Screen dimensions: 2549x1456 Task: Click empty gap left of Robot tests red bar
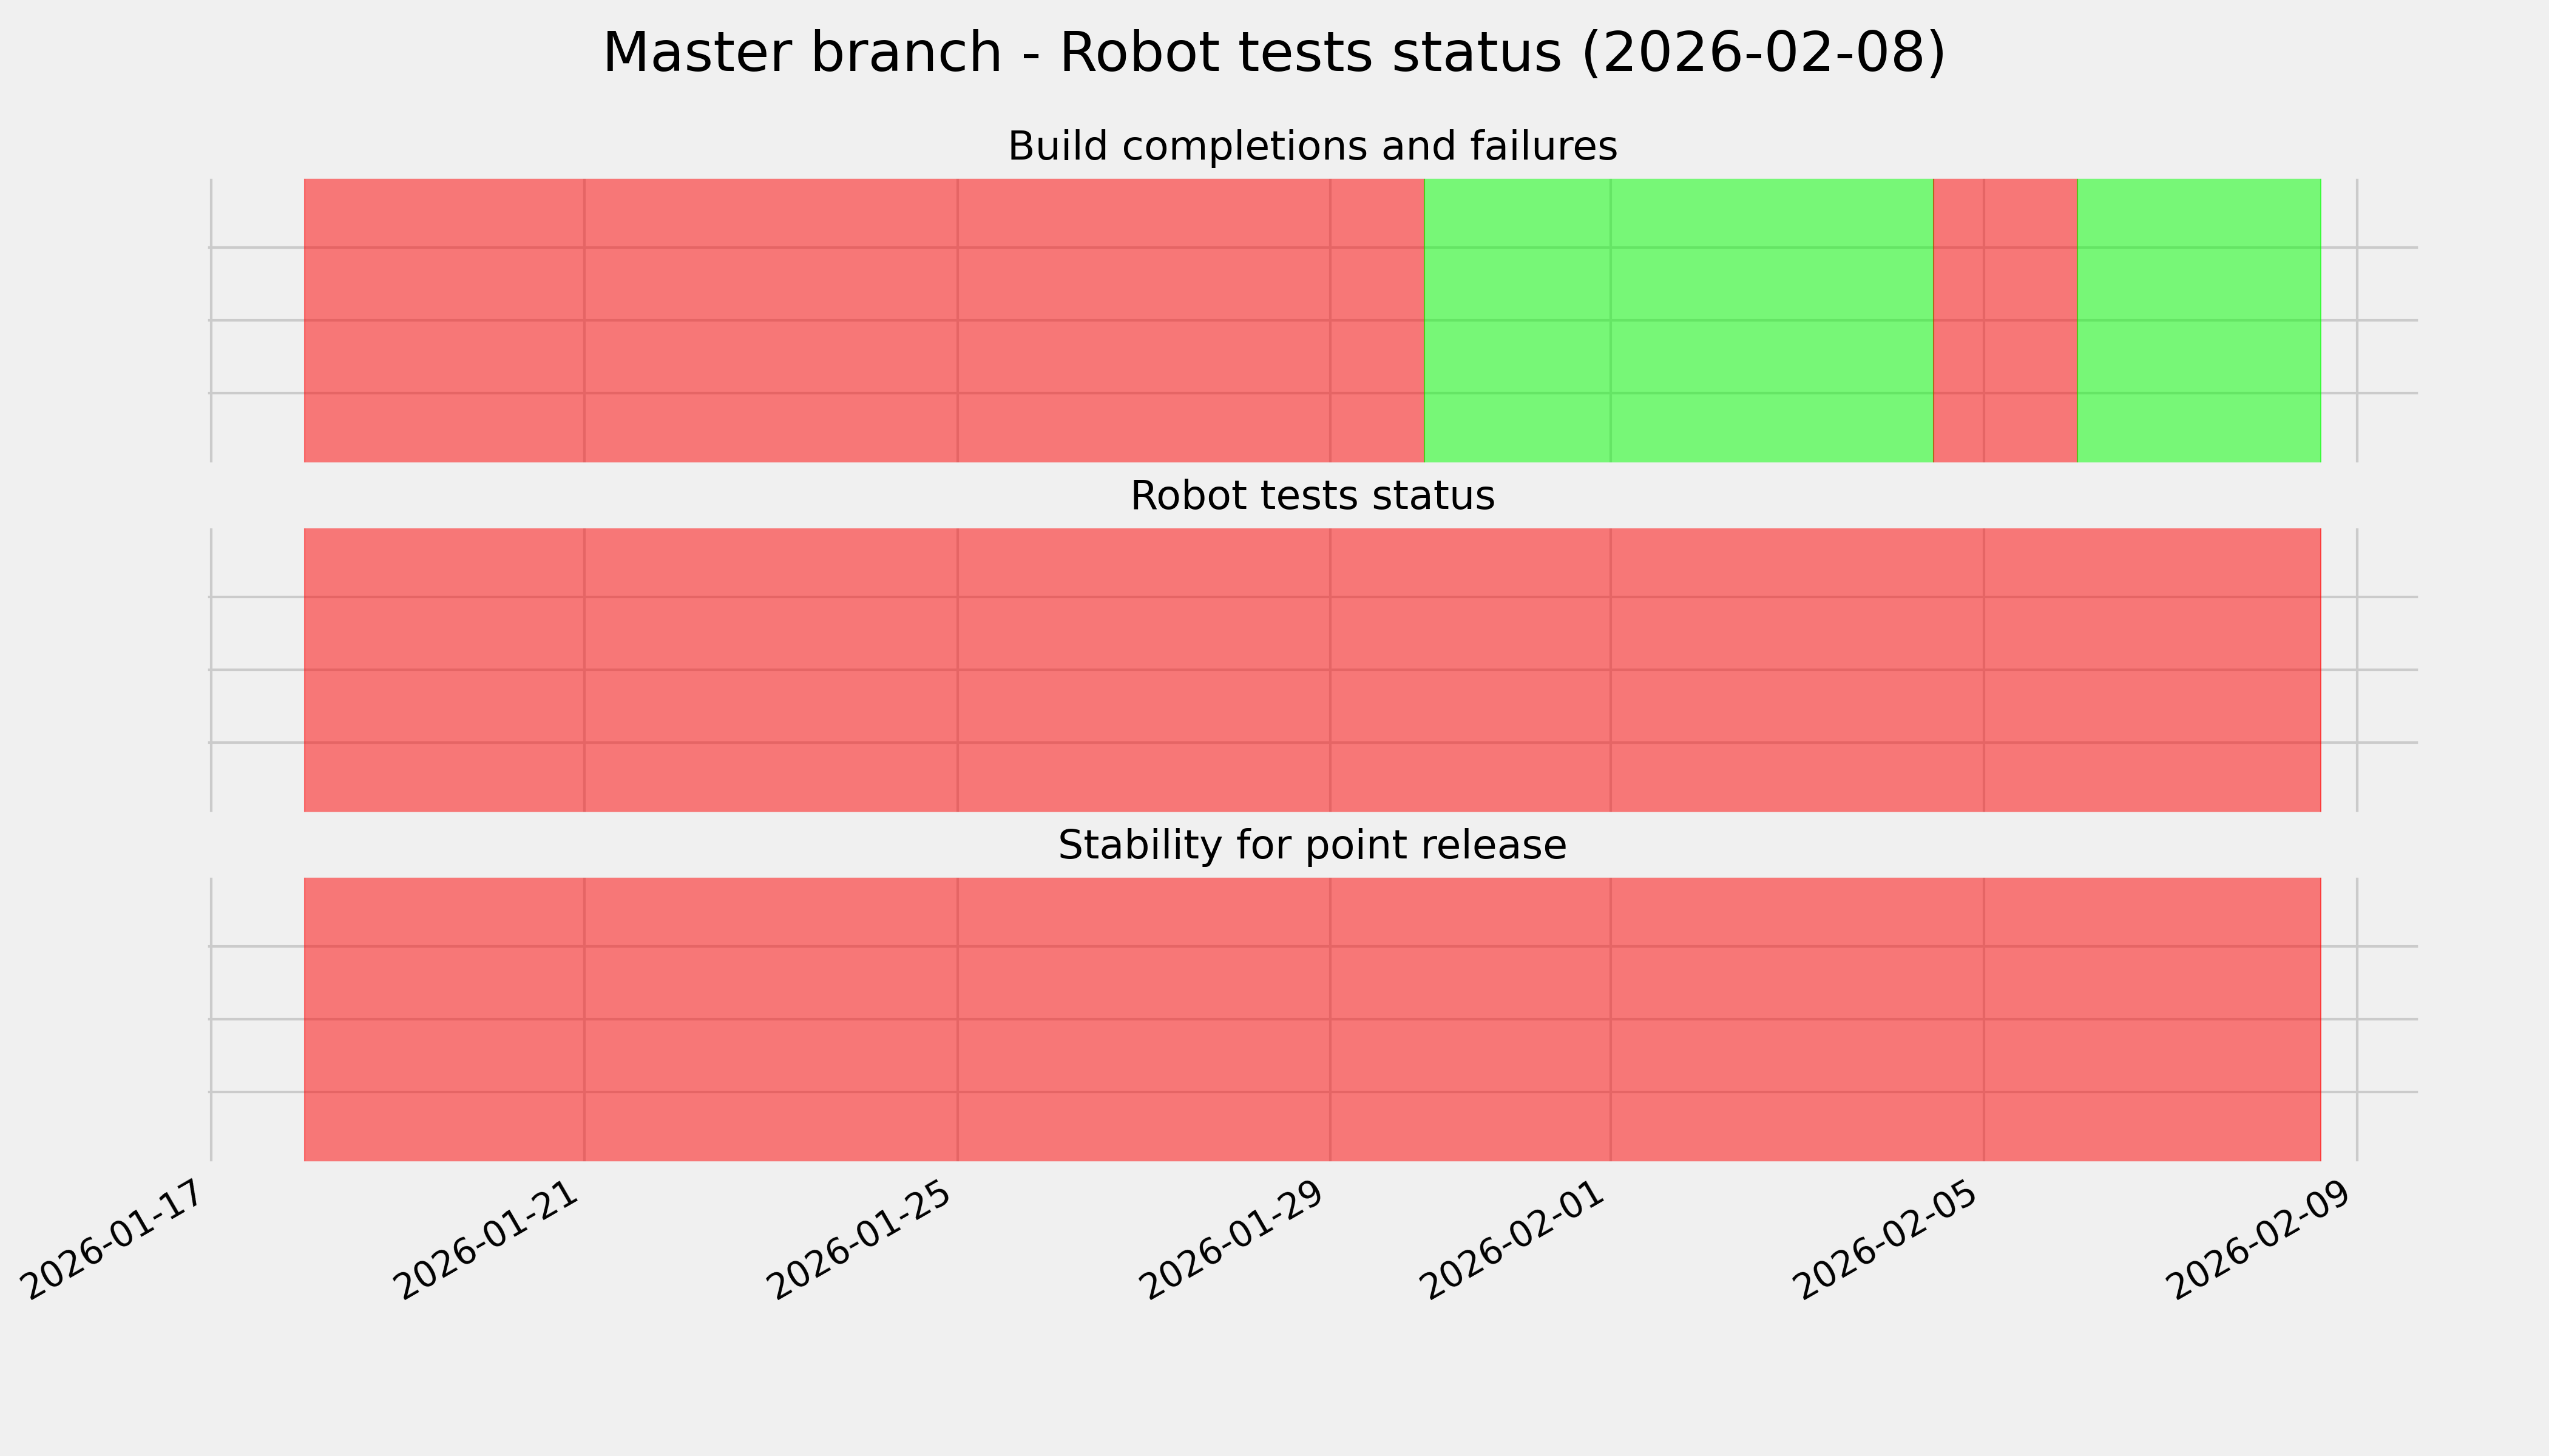coord(257,670)
